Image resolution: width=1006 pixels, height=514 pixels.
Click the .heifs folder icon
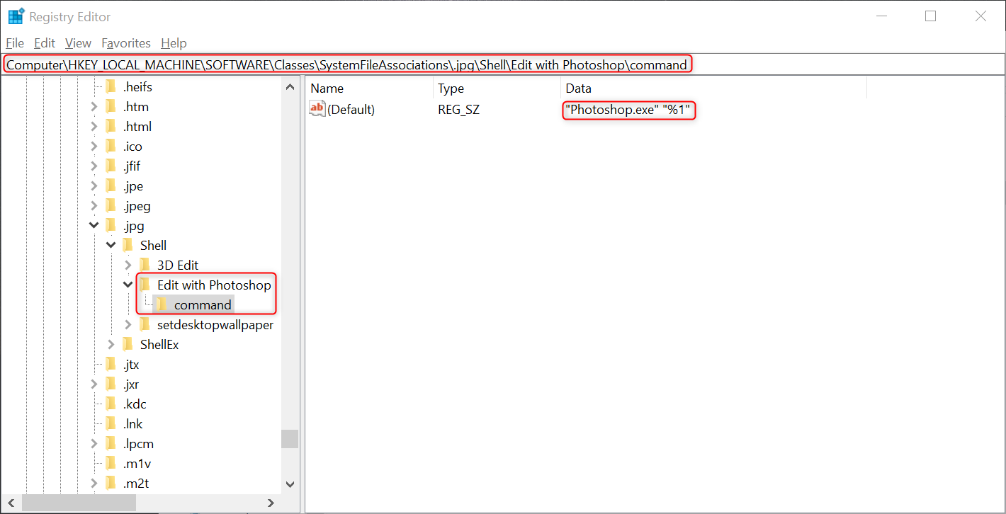[x=111, y=87]
